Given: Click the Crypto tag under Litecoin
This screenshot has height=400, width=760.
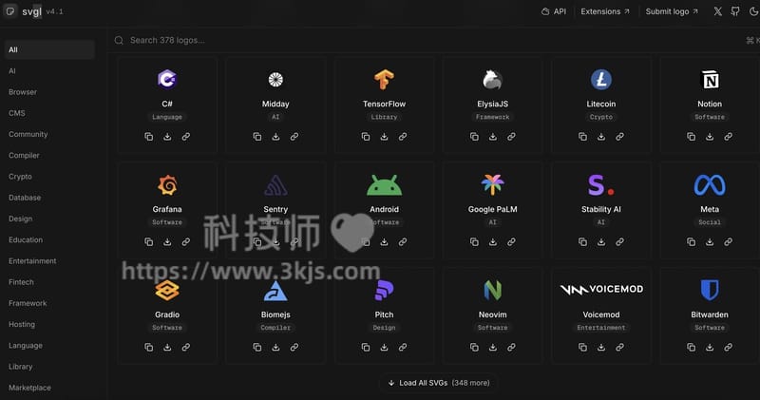Looking at the screenshot, I should click(601, 117).
